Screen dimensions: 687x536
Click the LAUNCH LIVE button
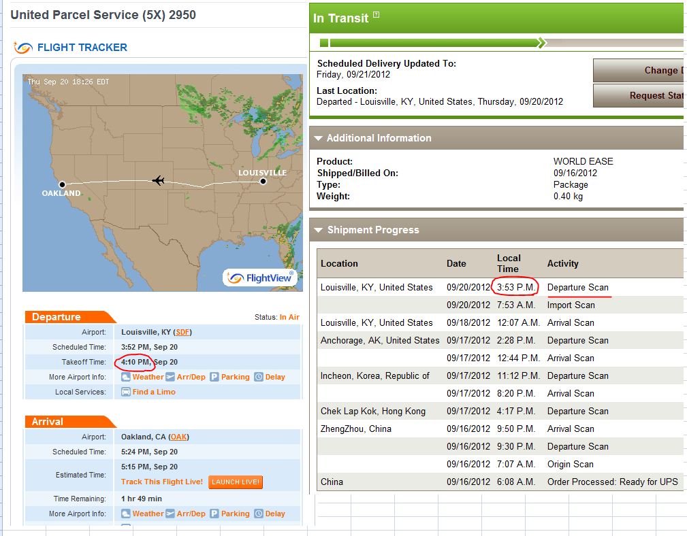coord(236,482)
